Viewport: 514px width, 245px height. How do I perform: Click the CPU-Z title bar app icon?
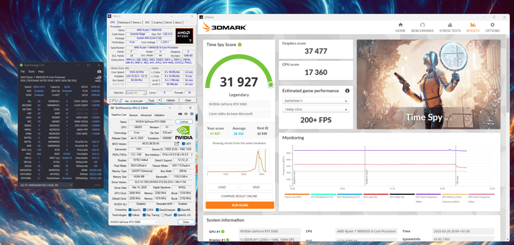pos(110,16)
